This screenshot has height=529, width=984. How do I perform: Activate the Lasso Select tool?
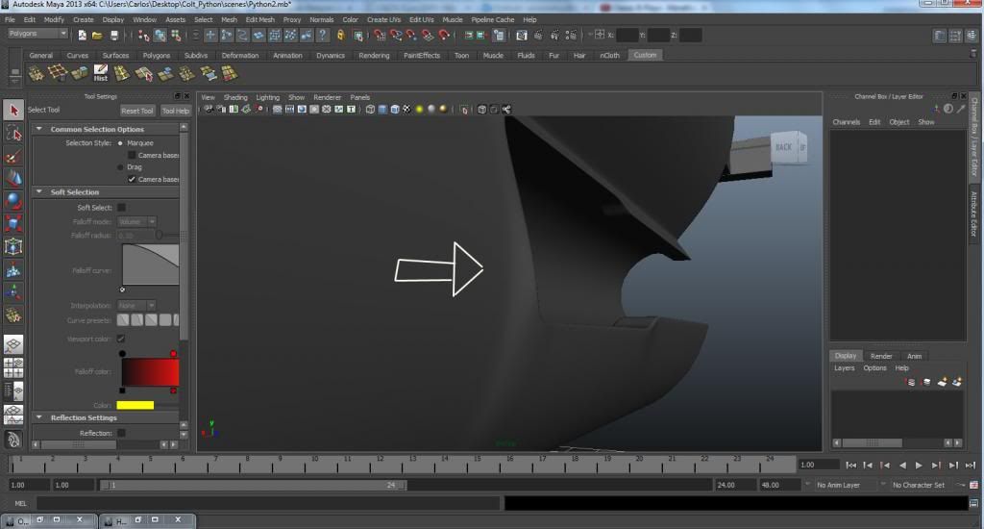[x=13, y=134]
